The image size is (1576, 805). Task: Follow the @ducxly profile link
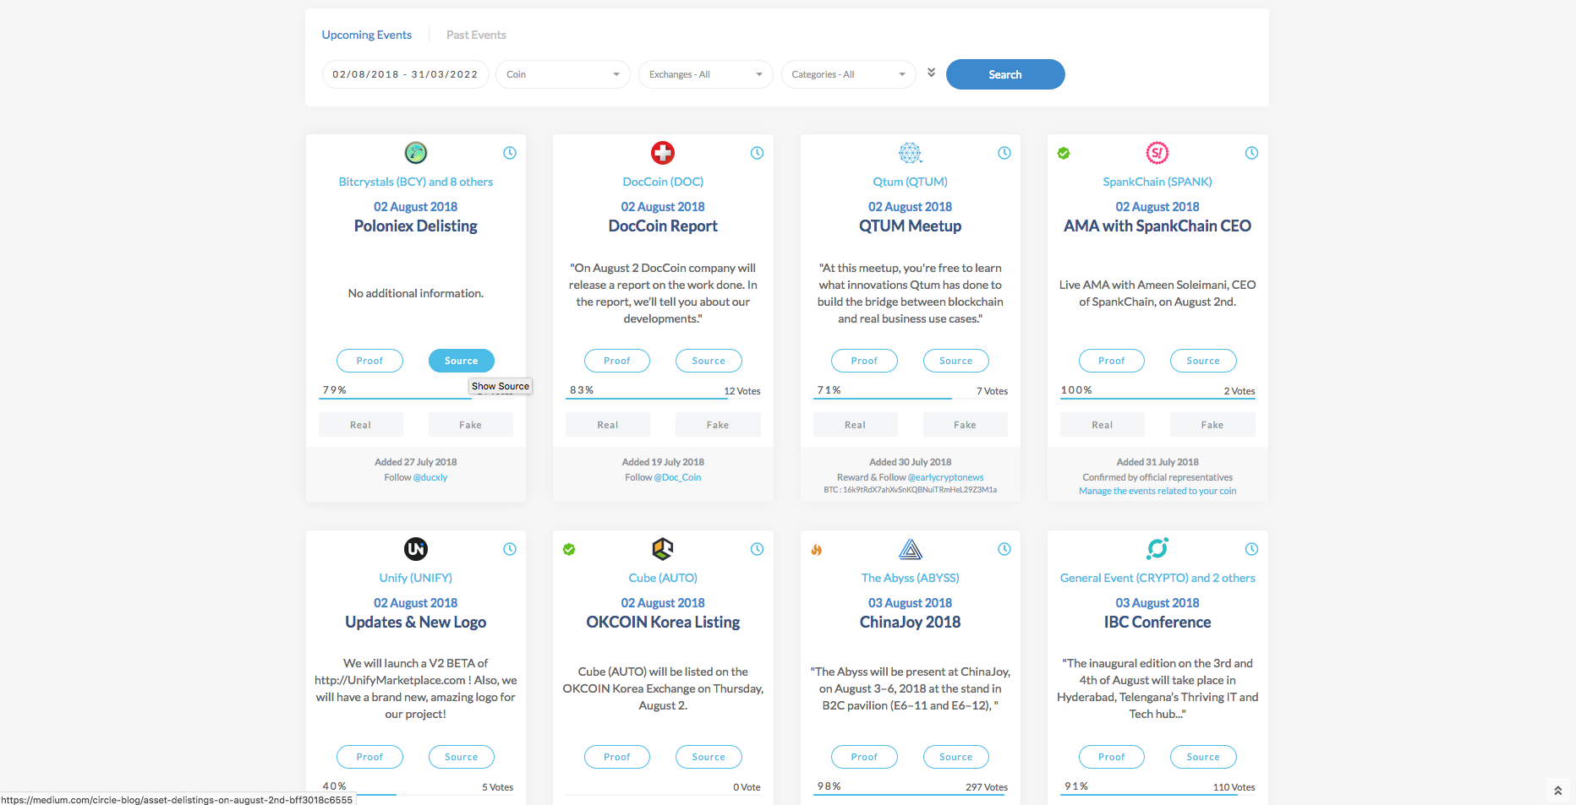point(430,477)
